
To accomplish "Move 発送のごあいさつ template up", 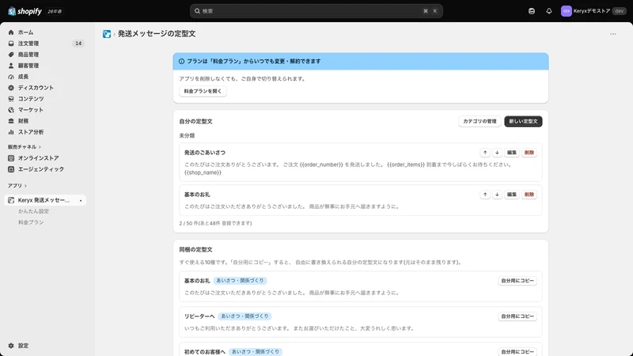I will coord(485,153).
